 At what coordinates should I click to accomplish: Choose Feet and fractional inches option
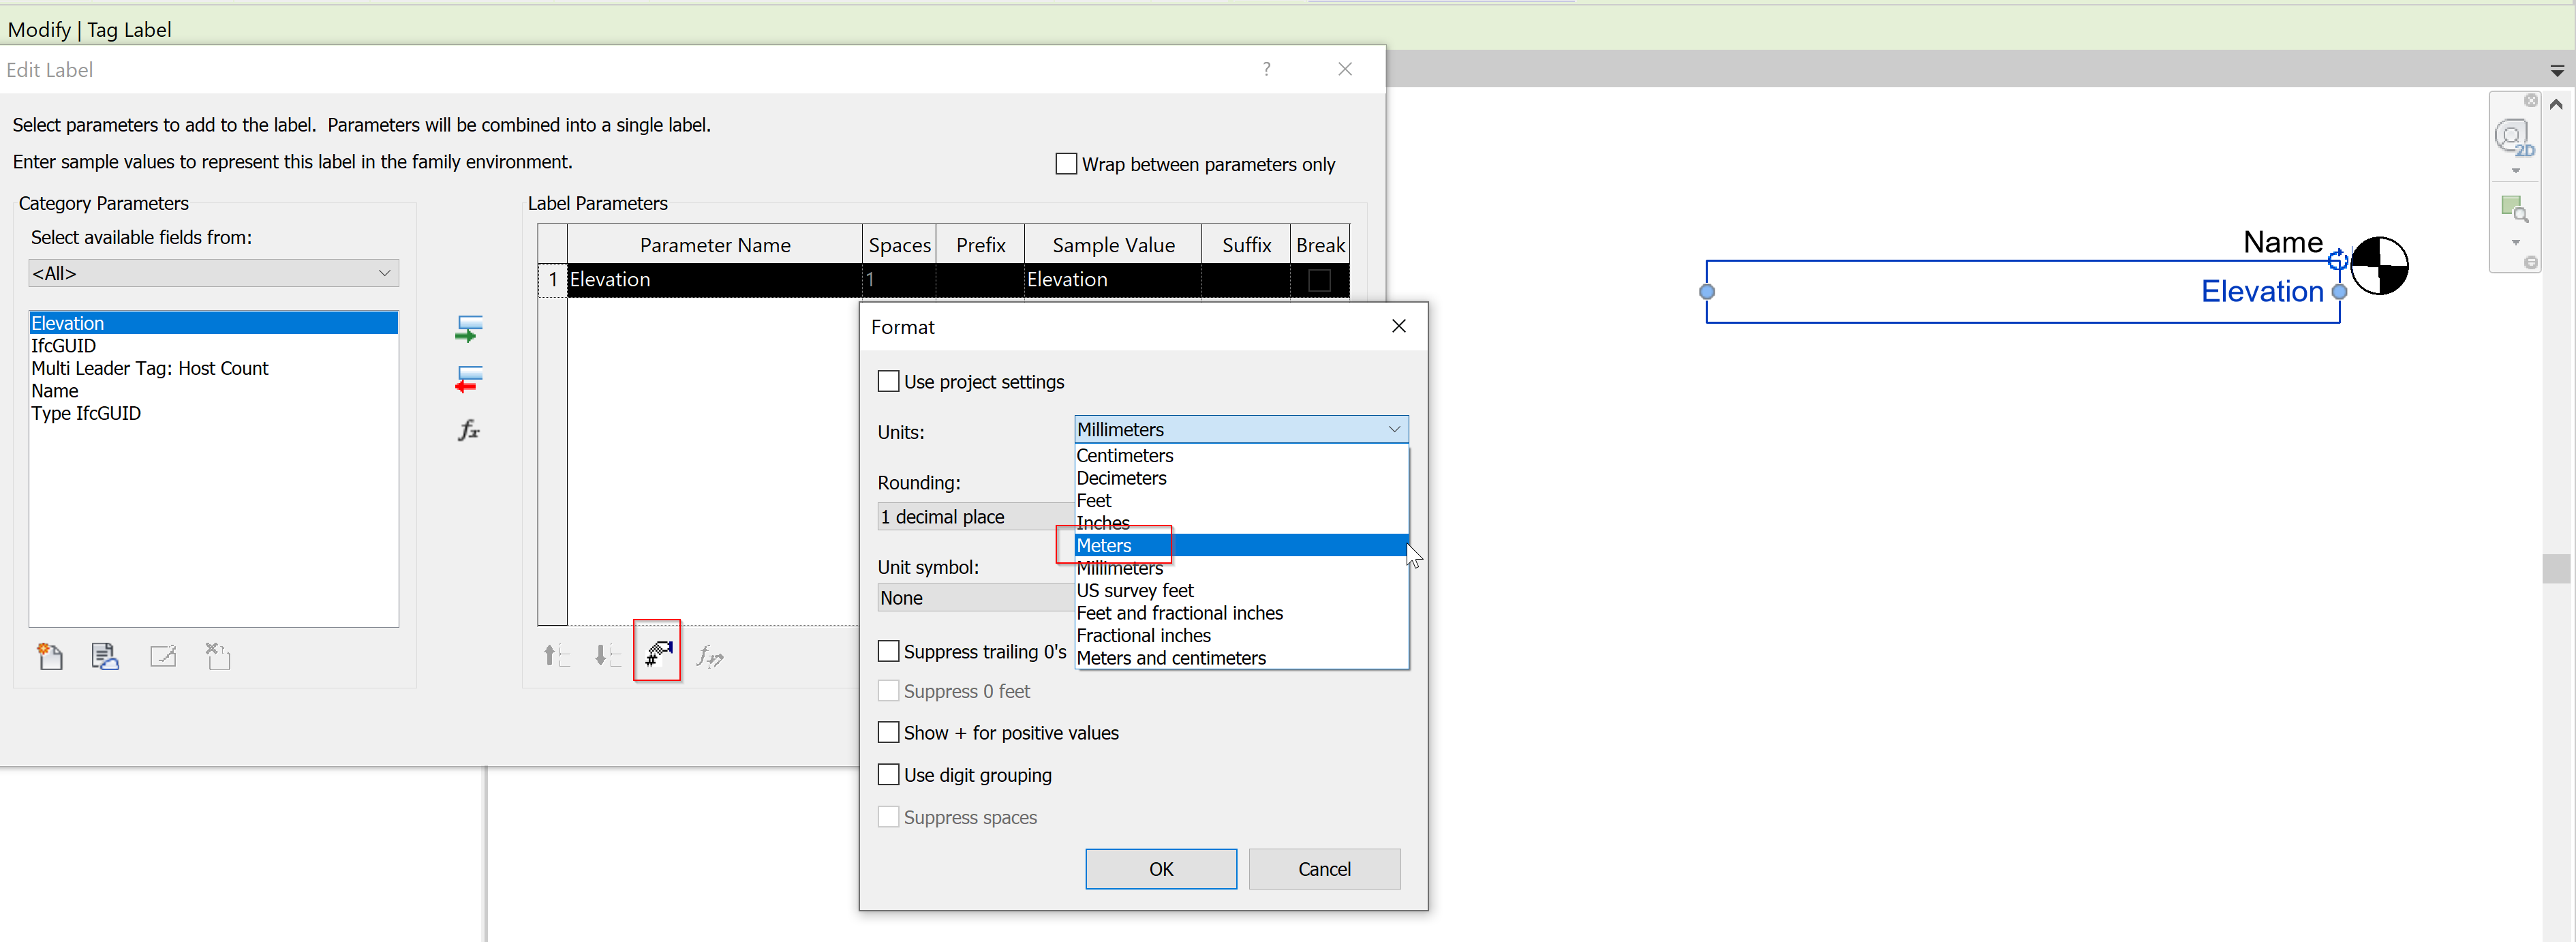(1179, 613)
